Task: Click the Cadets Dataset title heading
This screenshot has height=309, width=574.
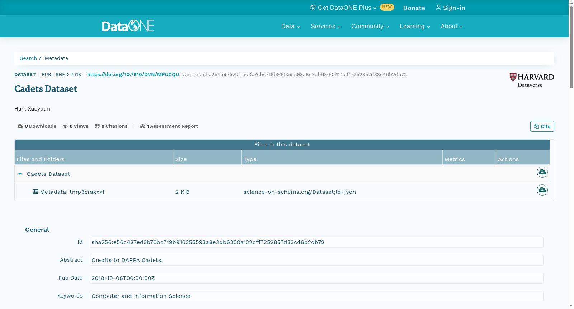Action: pyautogui.click(x=46, y=89)
